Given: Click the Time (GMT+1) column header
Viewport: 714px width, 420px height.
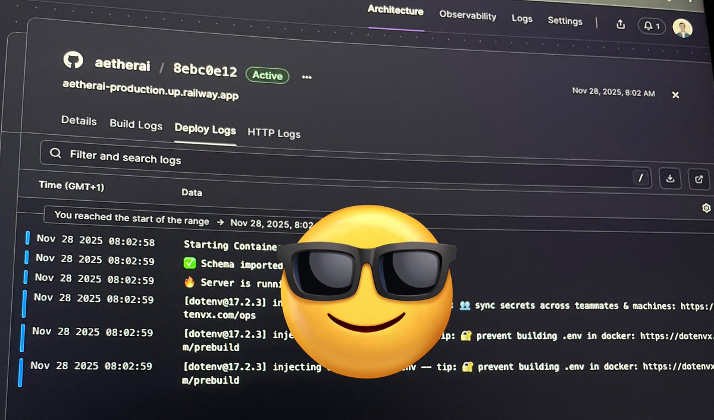Looking at the screenshot, I should pyautogui.click(x=71, y=186).
